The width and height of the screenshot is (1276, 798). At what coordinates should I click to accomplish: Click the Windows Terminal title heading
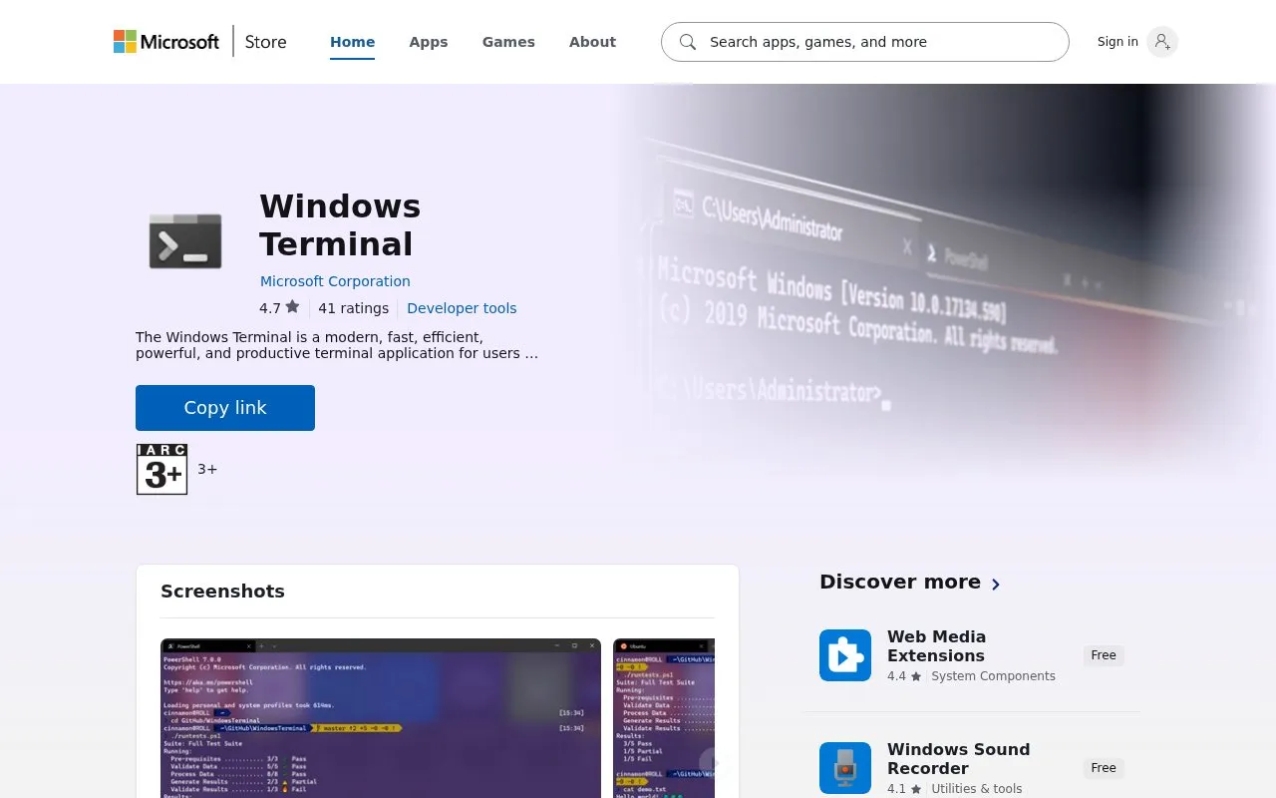coord(340,224)
